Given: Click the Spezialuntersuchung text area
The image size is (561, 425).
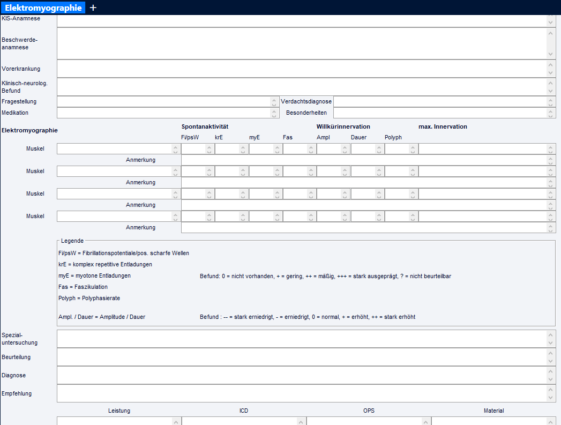Looking at the screenshot, I should (306, 339).
